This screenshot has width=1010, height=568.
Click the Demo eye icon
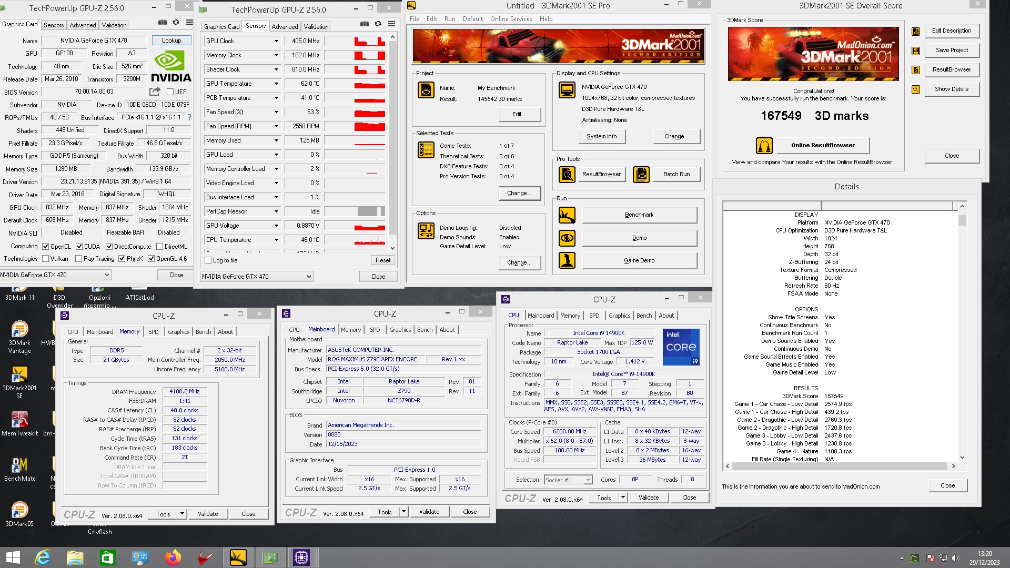567,238
